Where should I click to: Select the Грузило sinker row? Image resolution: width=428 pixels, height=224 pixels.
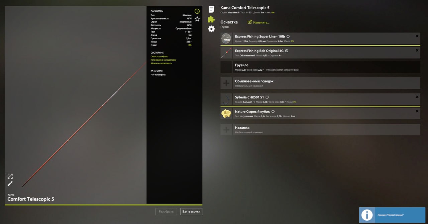coord(320,67)
